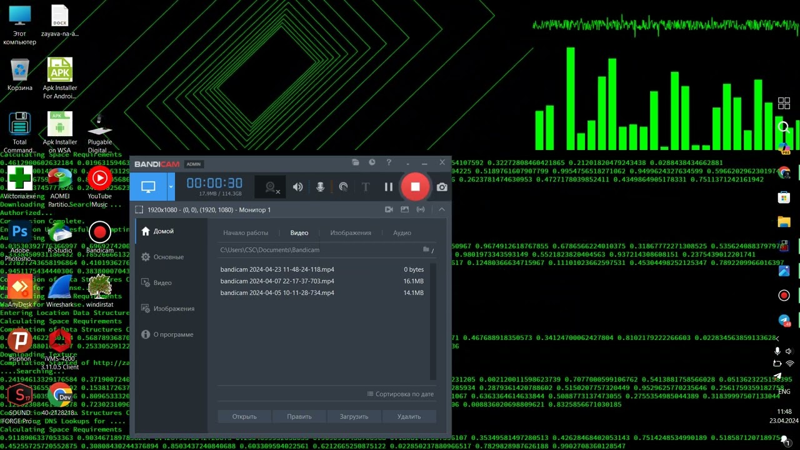Toggle text overlay T icon
Screen dimensions: 800x450
click(366, 187)
